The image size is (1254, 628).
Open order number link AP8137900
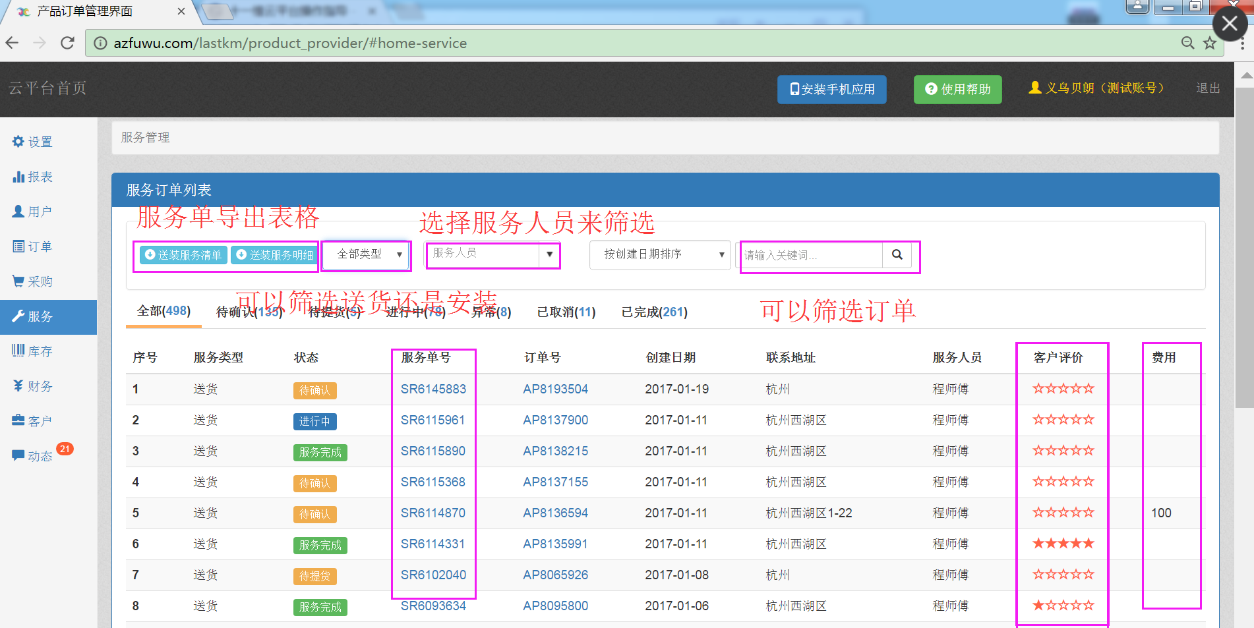(x=555, y=420)
